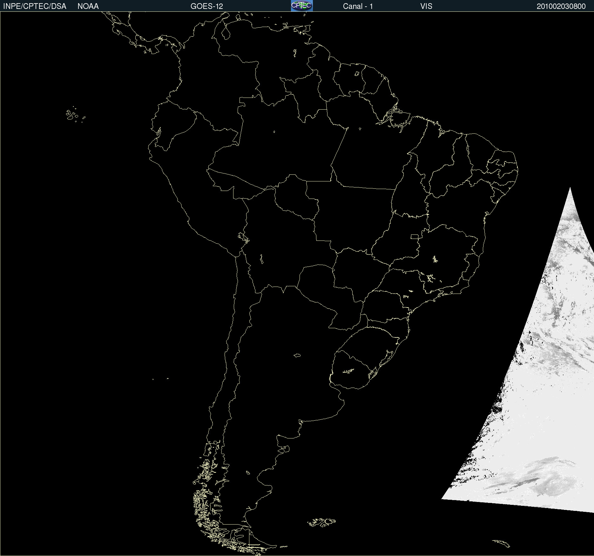
Task: Click the VIS label in the header
Action: (426, 6)
